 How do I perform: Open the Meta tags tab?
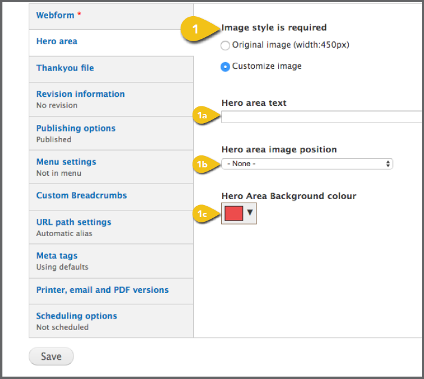coord(111,261)
